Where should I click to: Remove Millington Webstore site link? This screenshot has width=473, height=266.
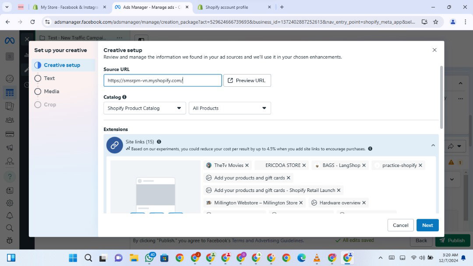click(301, 202)
